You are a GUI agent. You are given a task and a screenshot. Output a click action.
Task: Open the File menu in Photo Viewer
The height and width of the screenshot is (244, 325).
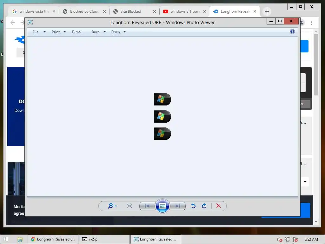(x=36, y=32)
